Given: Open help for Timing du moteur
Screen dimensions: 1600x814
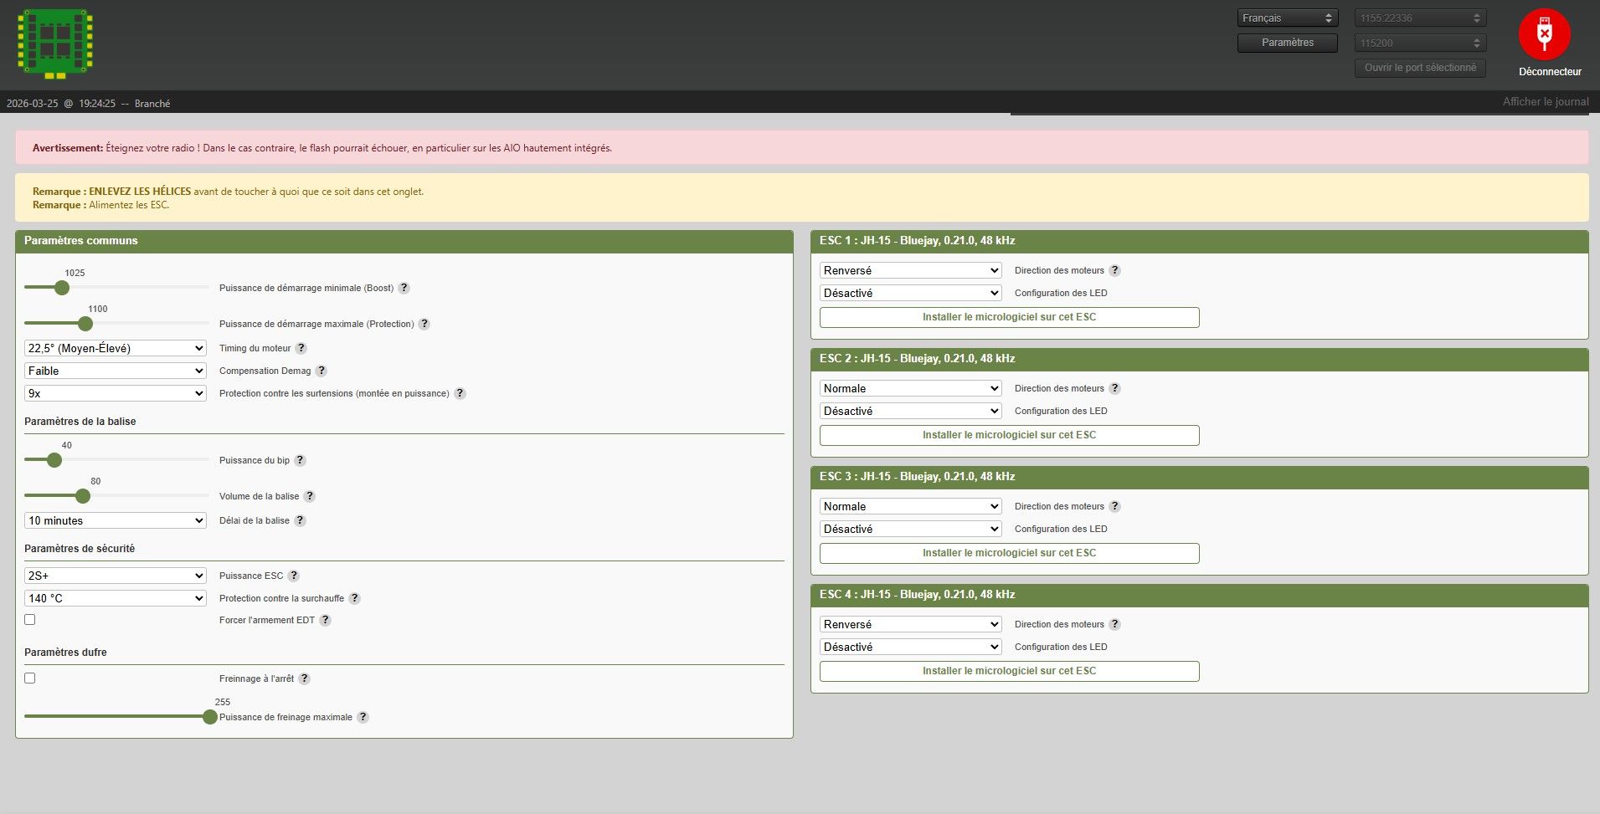Looking at the screenshot, I should pos(301,348).
